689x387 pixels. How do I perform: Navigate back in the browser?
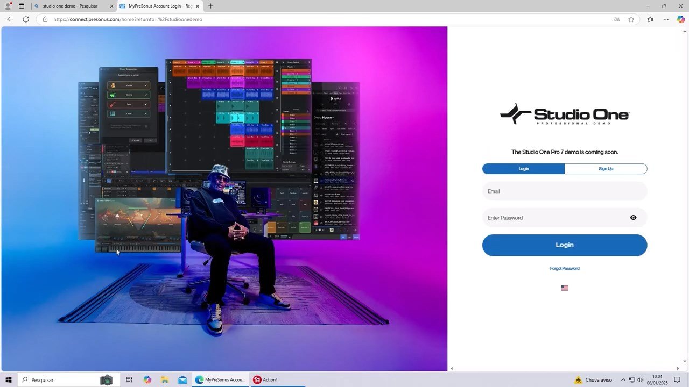point(10,19)
